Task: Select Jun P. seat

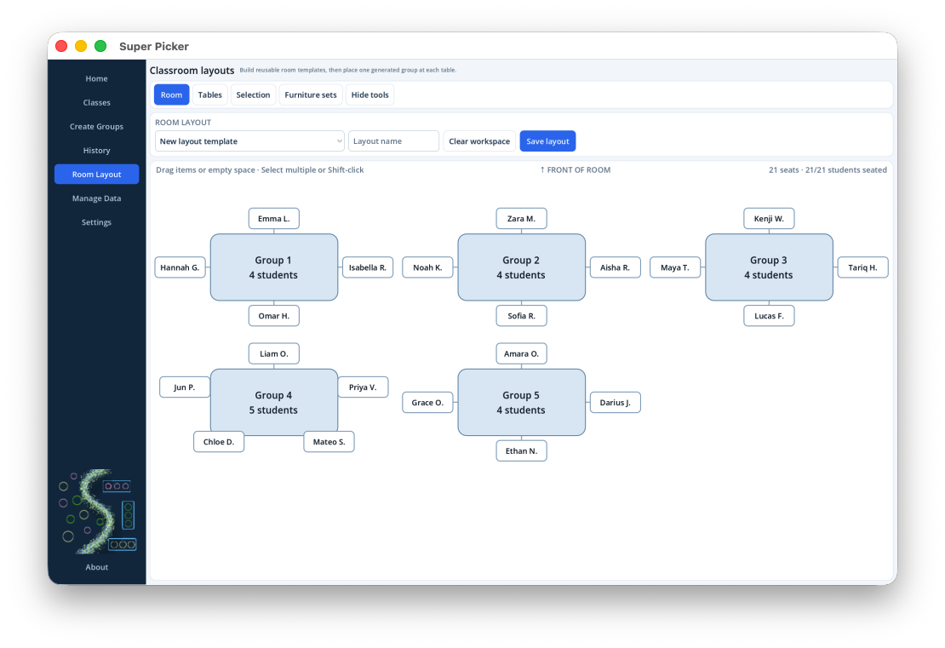Action: click(185, 387)
